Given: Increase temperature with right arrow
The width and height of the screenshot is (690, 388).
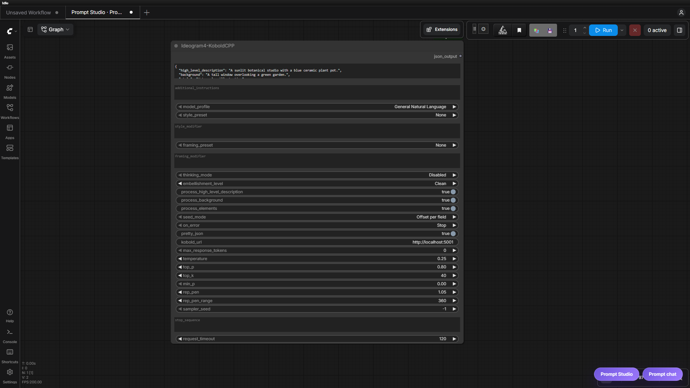Looking at the screenshot, I should point(454,259).
